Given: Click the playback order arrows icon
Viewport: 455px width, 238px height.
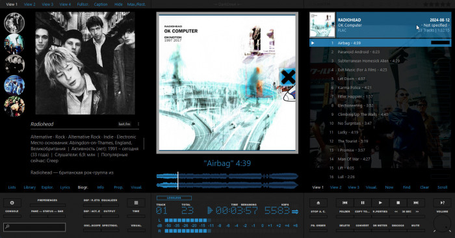Looking at the screenshot, I should coord(295,211).
